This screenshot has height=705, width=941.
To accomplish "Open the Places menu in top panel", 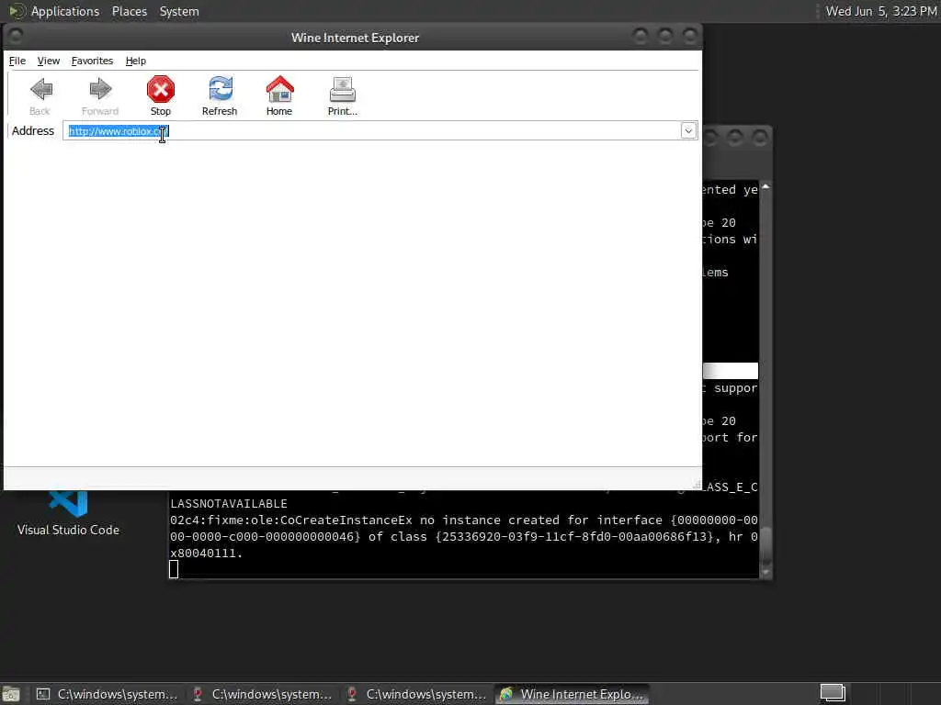I will click(129, 11).
